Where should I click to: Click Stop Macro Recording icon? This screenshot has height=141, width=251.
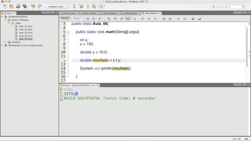point(185,19)
